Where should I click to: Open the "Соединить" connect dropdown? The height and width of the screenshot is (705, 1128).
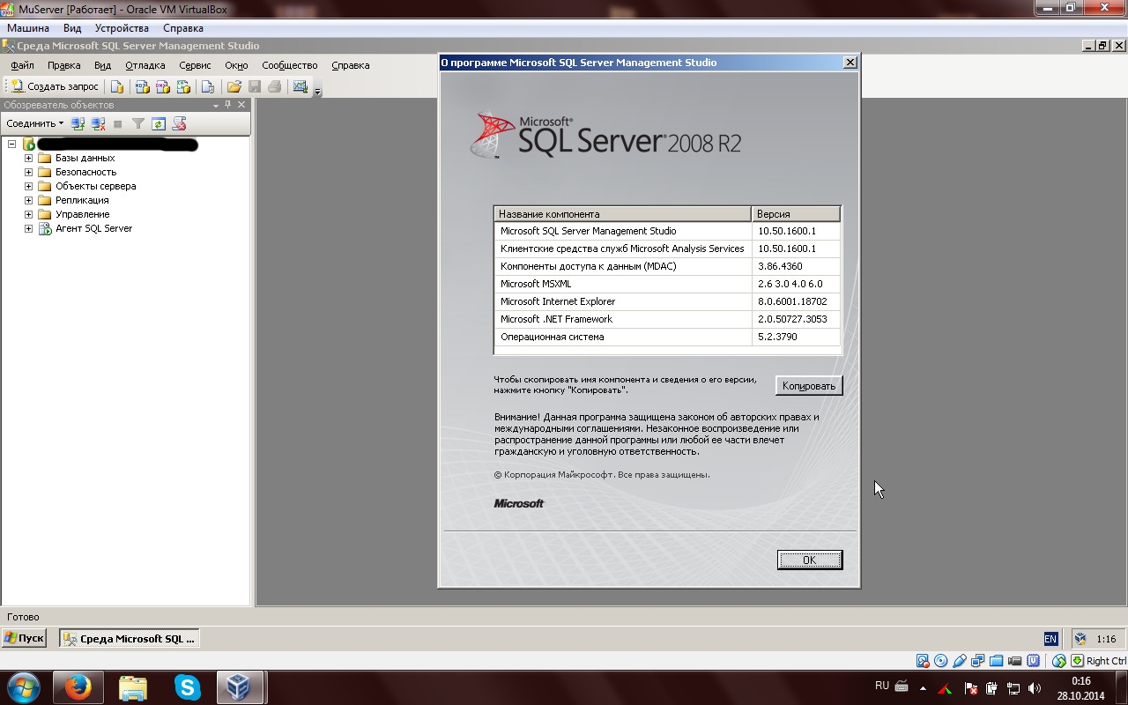tap(35, 123)
